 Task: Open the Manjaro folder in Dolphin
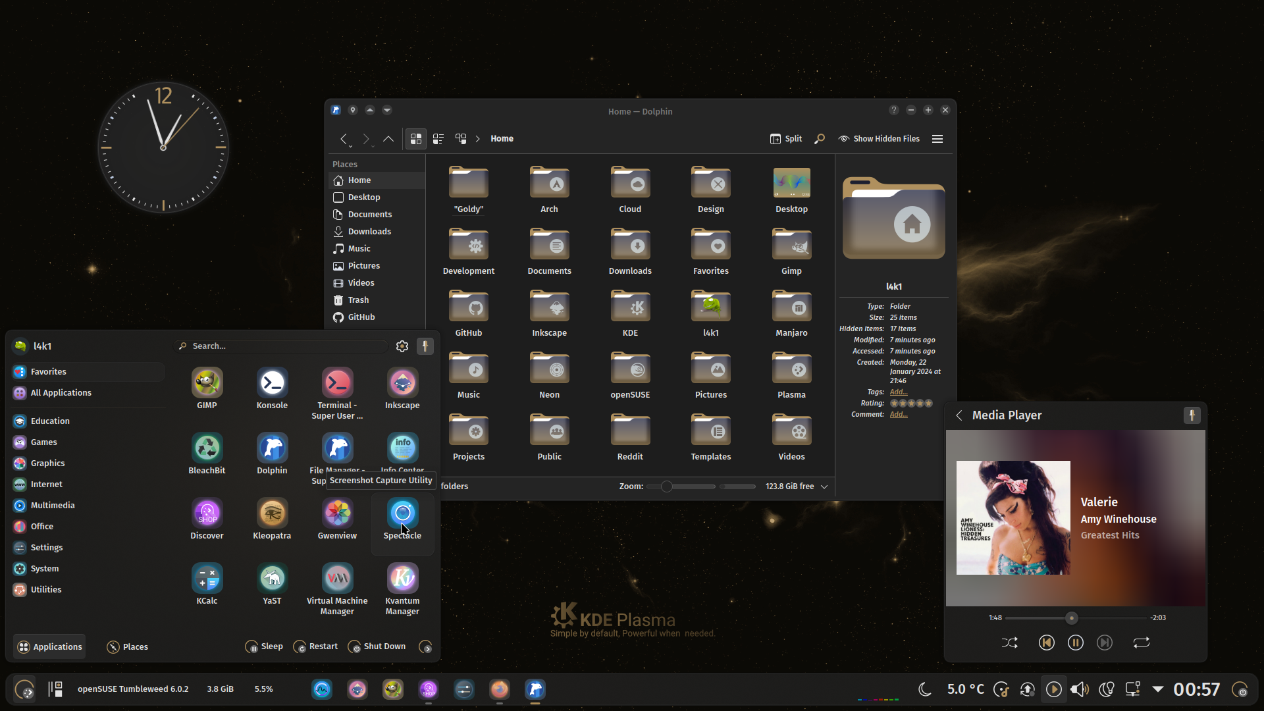pyautogui.click(x=791, y=315)
